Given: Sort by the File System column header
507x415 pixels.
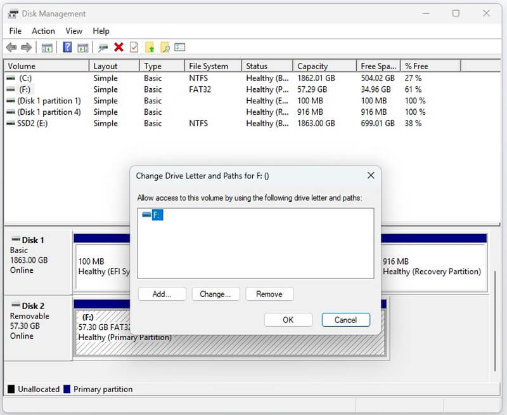Looking at the screenshot, I should point(213,66).
